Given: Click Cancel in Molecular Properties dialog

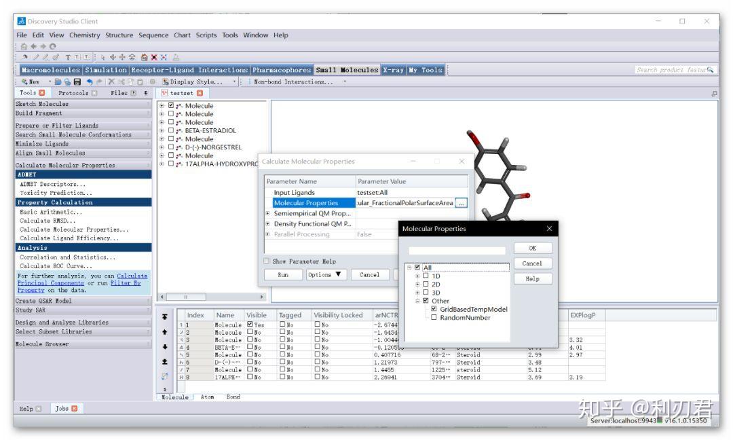Looking at the screenshot, I should pyautogui.click(x=533, y=263).
